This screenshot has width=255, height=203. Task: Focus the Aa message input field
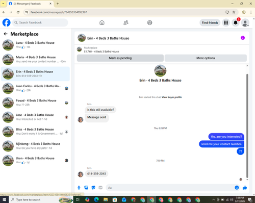coord(170,188)
